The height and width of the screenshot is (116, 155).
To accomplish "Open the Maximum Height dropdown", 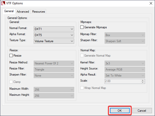I will (x=54, y=96).
